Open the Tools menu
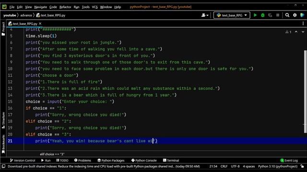The image size is (307, 172). pos(85,7)
